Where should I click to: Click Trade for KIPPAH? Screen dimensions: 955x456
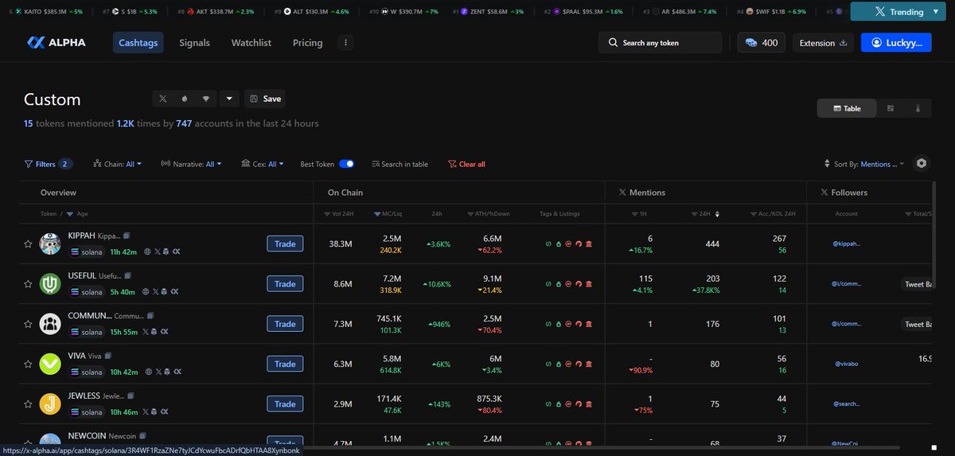(285, 244)
